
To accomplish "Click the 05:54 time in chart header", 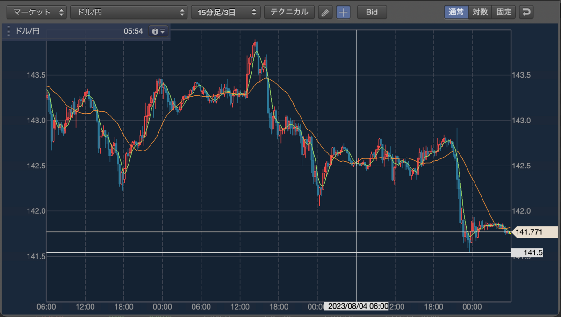I will pyautogui.click(x=133, y=31).
